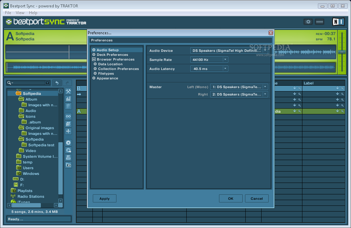Click the layout bar icon next to the gear
The width and height of the screenshot is (351, 228).
(x=319, y=22)
